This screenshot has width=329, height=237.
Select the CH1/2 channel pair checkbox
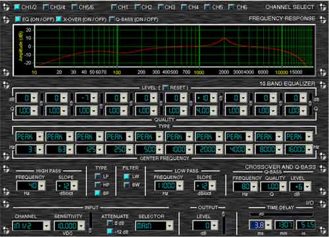(x=17, y=7)
